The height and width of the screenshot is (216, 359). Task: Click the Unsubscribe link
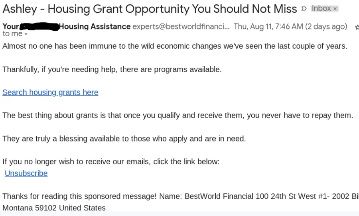26,173
